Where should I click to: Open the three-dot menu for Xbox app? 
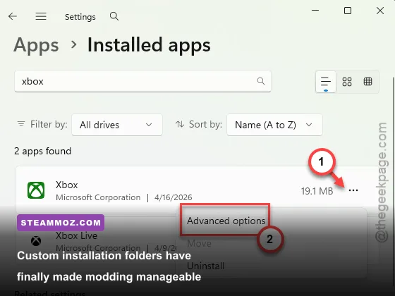(353, 190)
